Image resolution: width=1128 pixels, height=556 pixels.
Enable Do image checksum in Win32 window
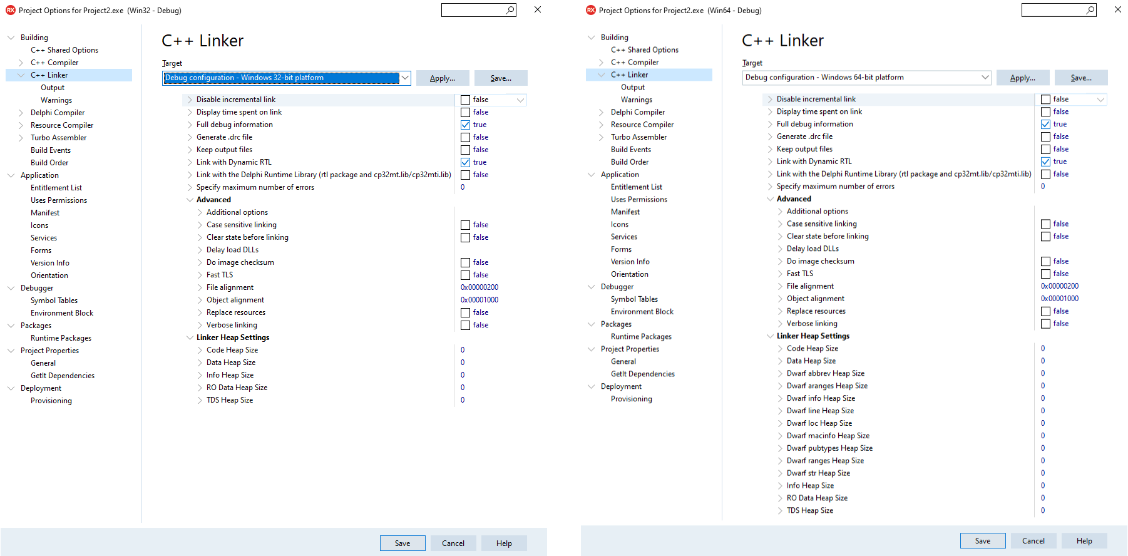(465, 262)
